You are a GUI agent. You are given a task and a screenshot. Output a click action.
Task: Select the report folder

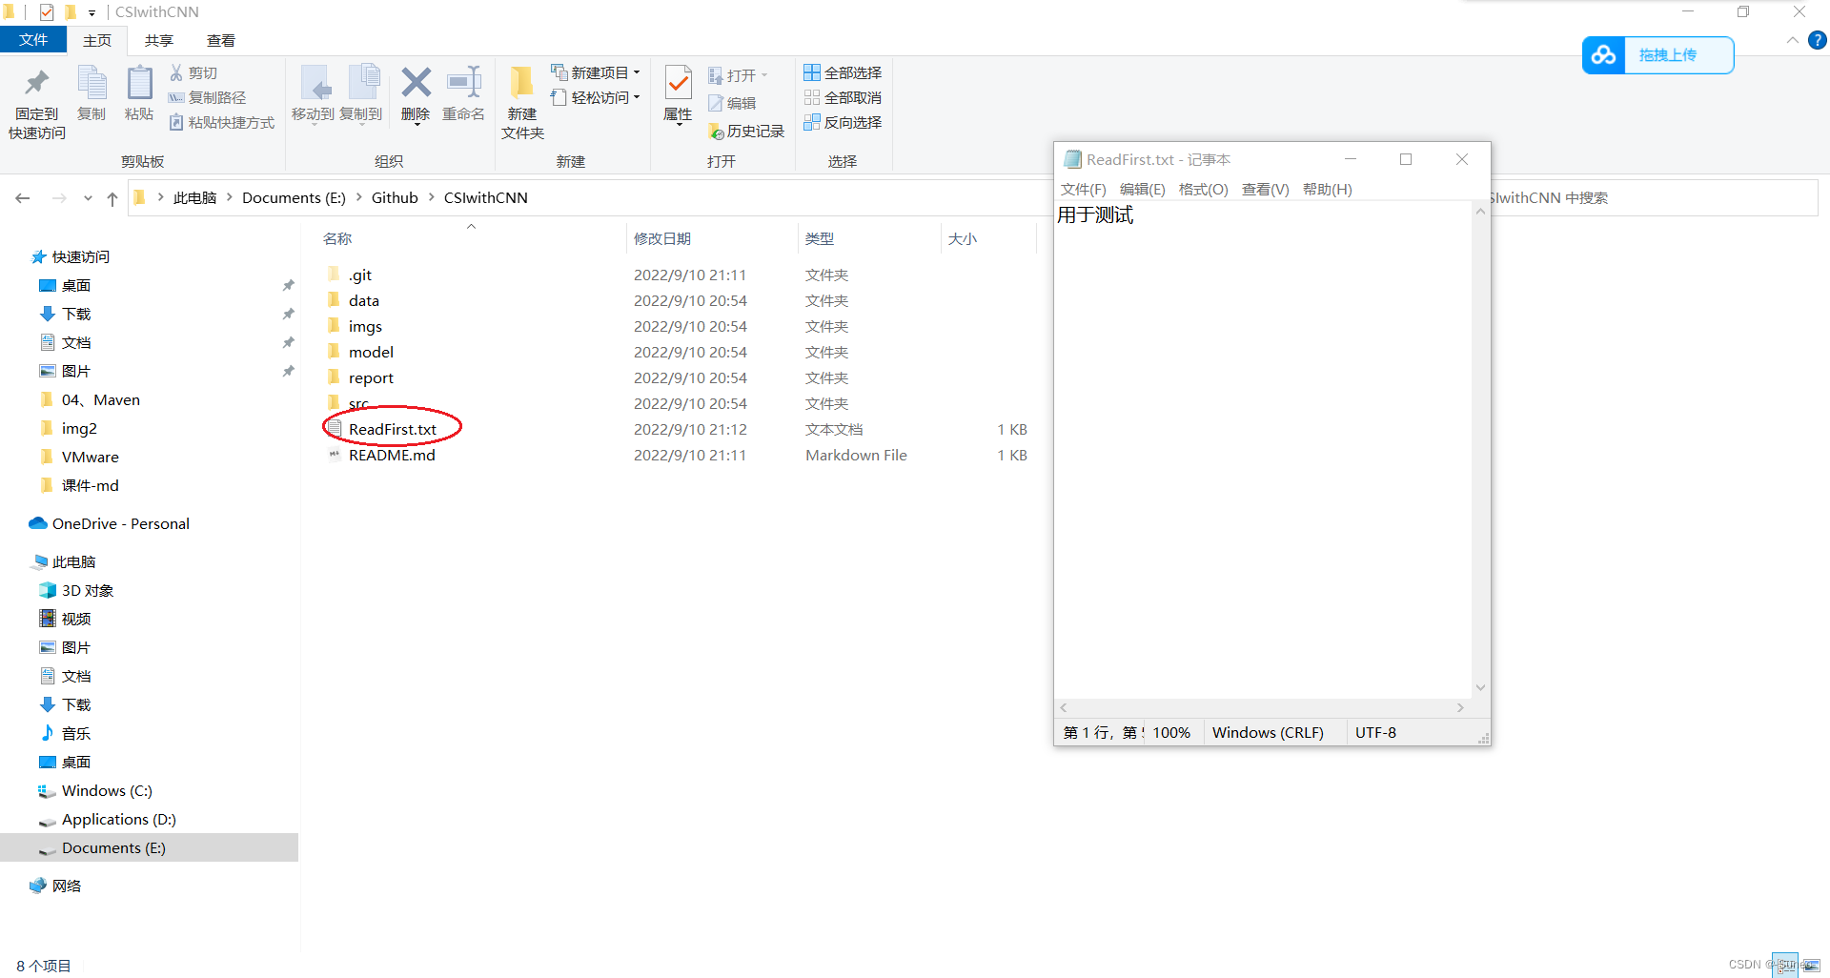coord(371,377)
